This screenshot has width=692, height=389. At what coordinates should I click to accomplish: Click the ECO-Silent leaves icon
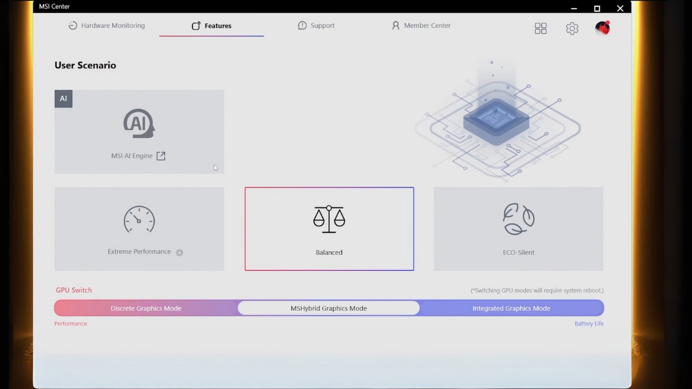tap(518, 219)
